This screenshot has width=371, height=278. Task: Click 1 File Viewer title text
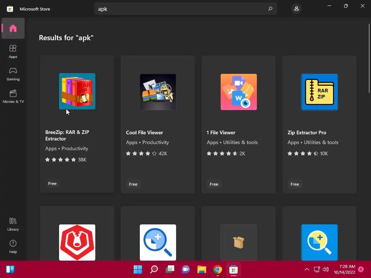(221, 132)
